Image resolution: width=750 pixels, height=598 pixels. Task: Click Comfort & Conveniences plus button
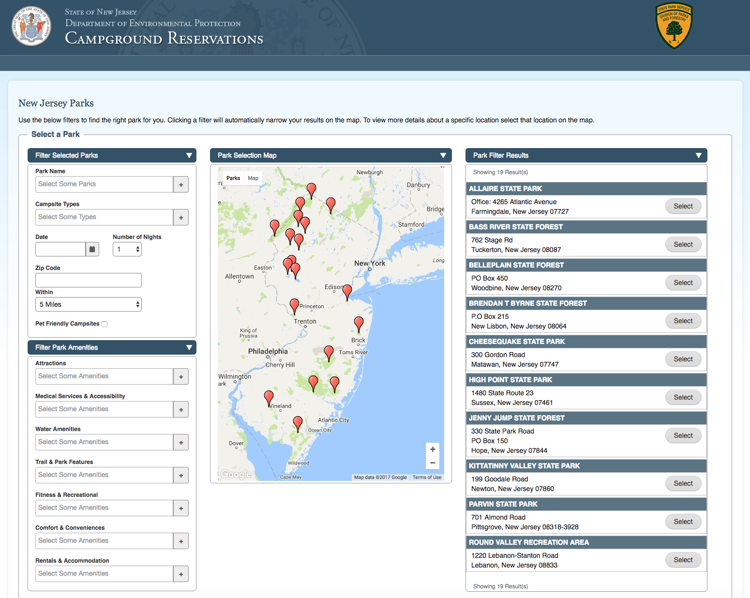click(x=181, y=541)
